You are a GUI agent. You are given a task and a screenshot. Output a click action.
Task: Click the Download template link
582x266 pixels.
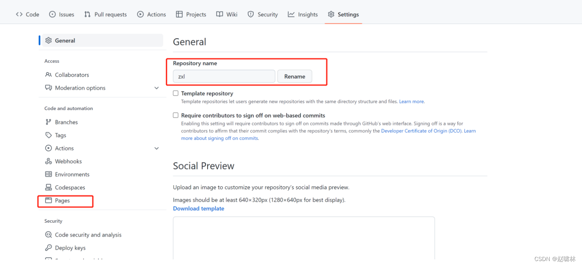tap(198, 209)
